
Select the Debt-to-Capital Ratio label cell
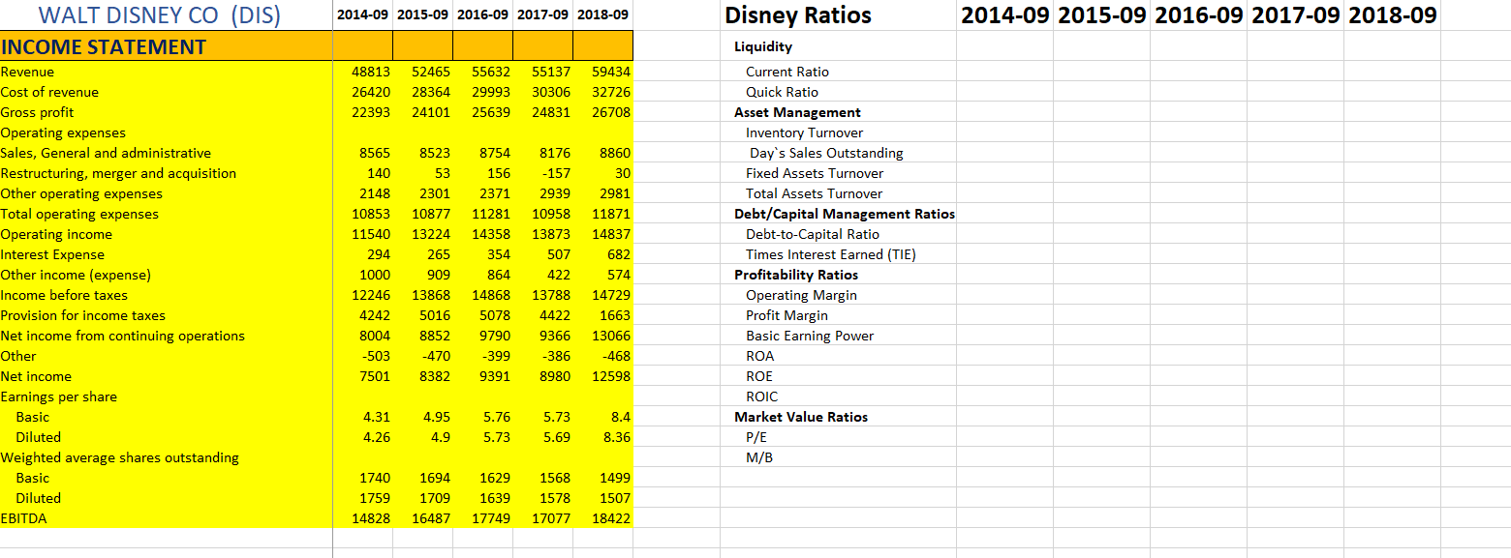pyautogui.click(x=812, y=234)
